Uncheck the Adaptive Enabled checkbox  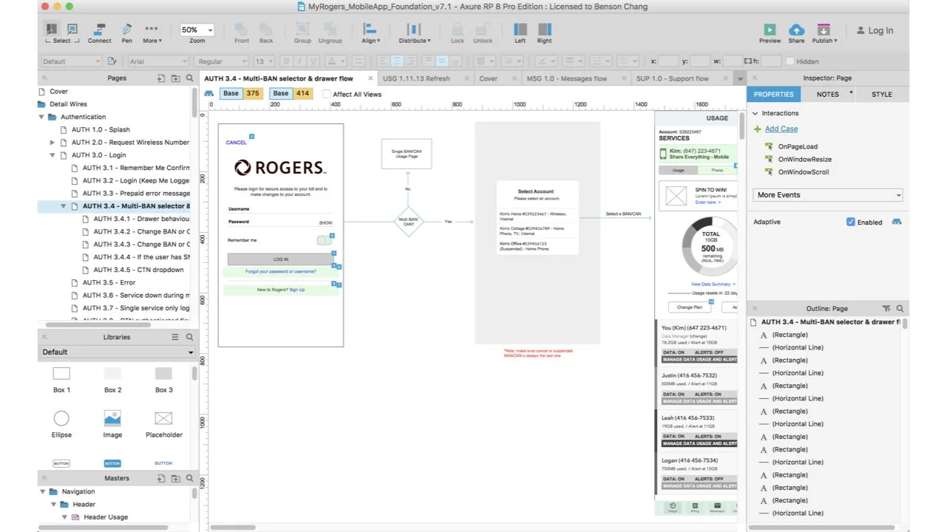851,222
